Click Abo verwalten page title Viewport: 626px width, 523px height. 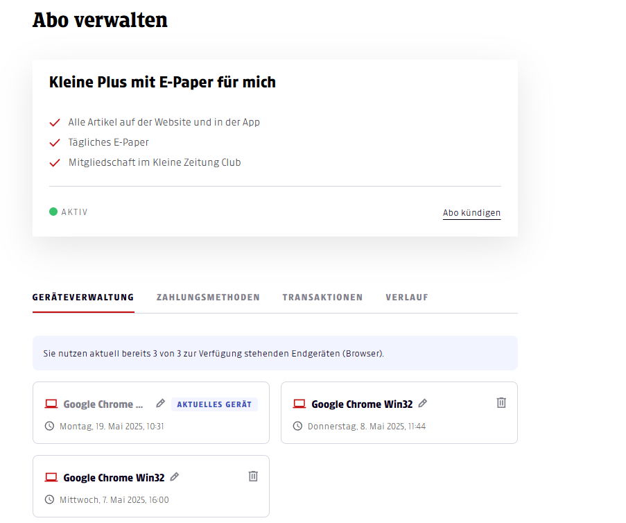pos(100,19)
